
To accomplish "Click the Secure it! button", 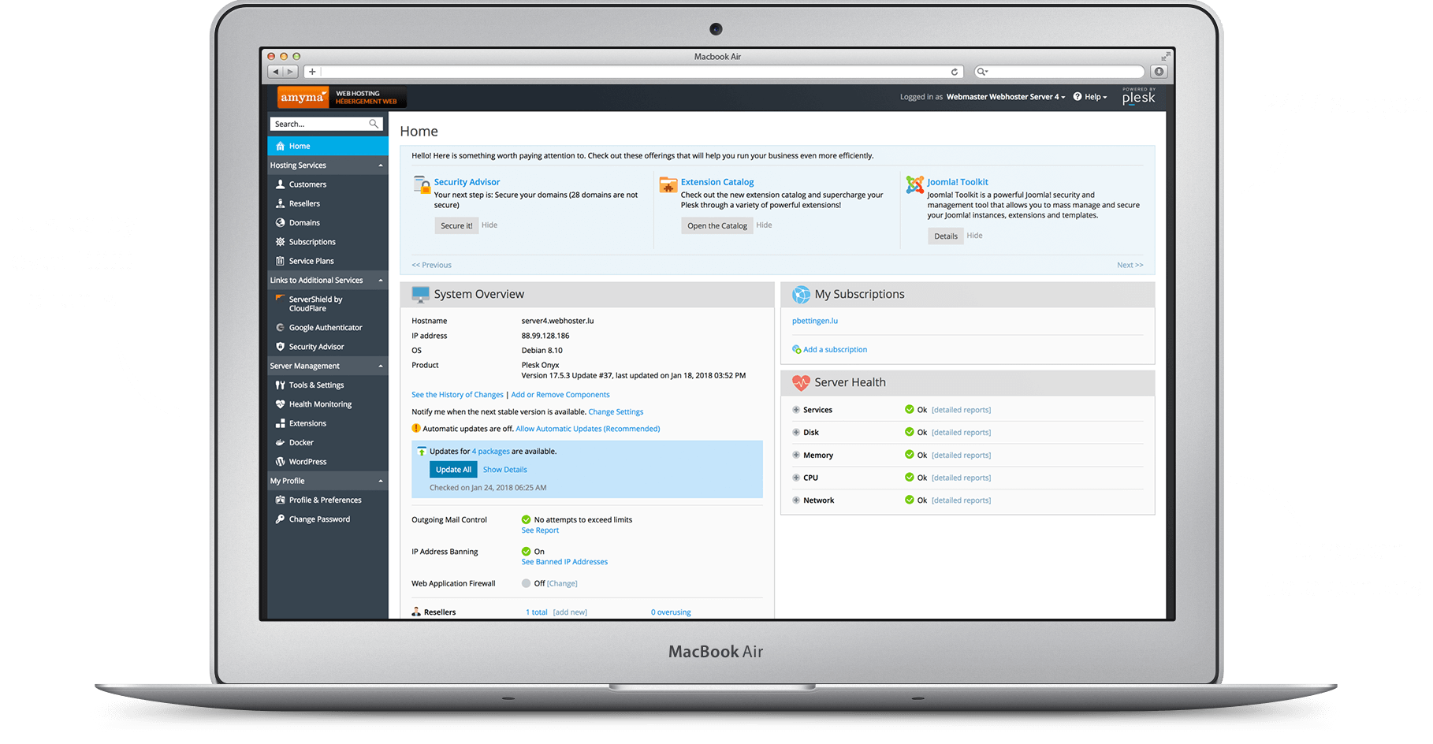I will [x=456, y=225].
